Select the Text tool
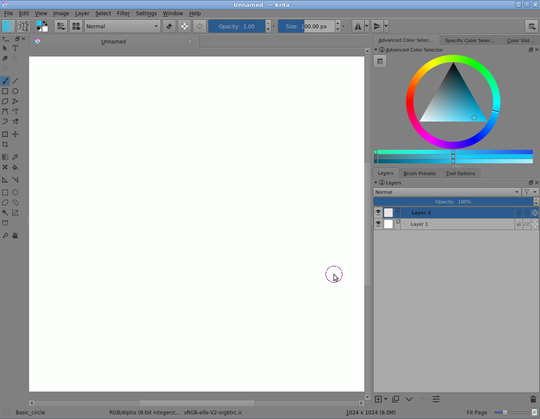540x419 pixels. click(15, 48)
